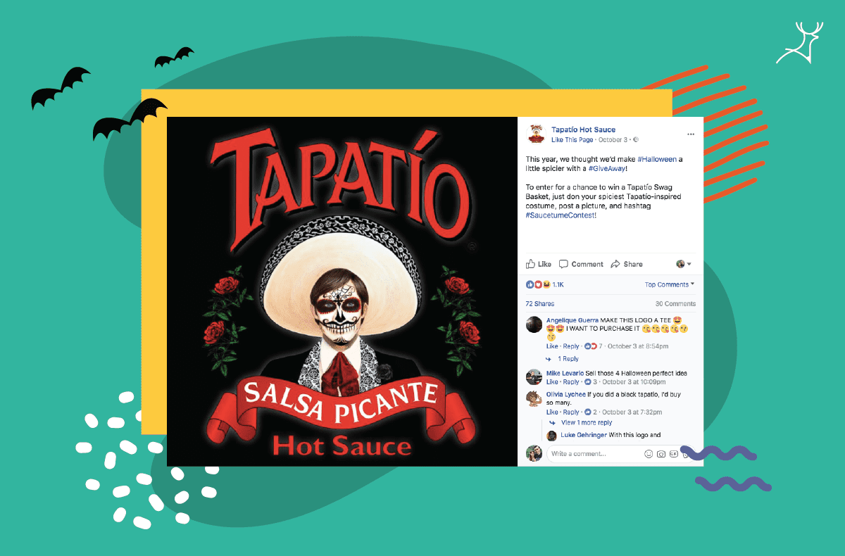The width and height of the screenshot is (845, 556).
Task: Click your profile avatar beside comment box
Action: 534,454
